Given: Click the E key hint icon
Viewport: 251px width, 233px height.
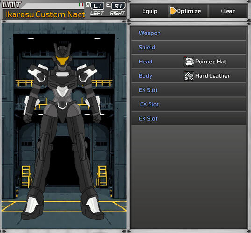Looking at the screenshot, I should pyautogui.click(x=108, y=5).
